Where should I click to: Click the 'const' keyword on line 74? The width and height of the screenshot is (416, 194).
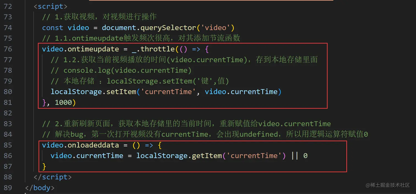click(53, 28)
